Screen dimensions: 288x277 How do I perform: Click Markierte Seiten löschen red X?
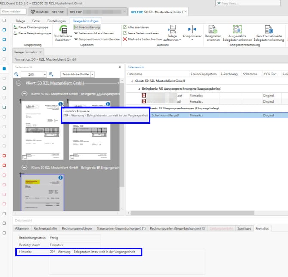point(125,39)
